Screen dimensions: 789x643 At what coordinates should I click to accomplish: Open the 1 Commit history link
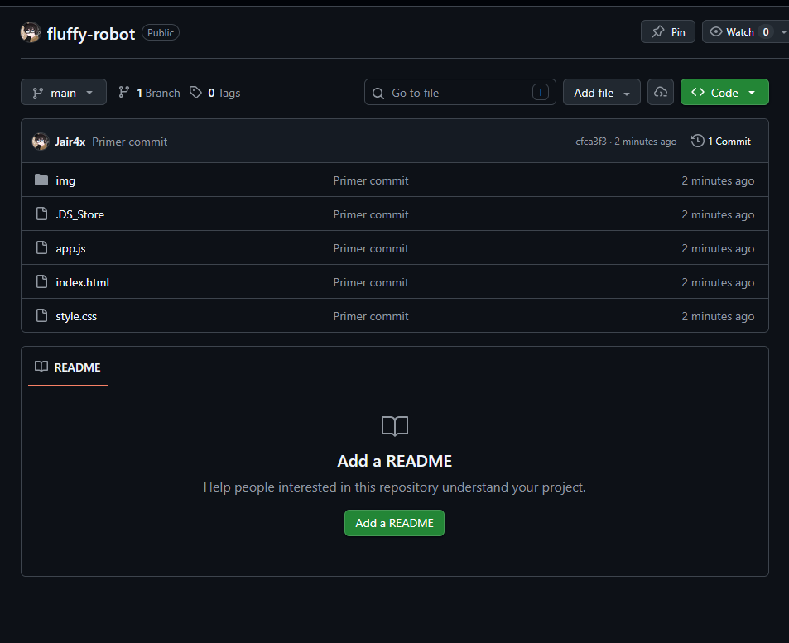tap(720, 142)
